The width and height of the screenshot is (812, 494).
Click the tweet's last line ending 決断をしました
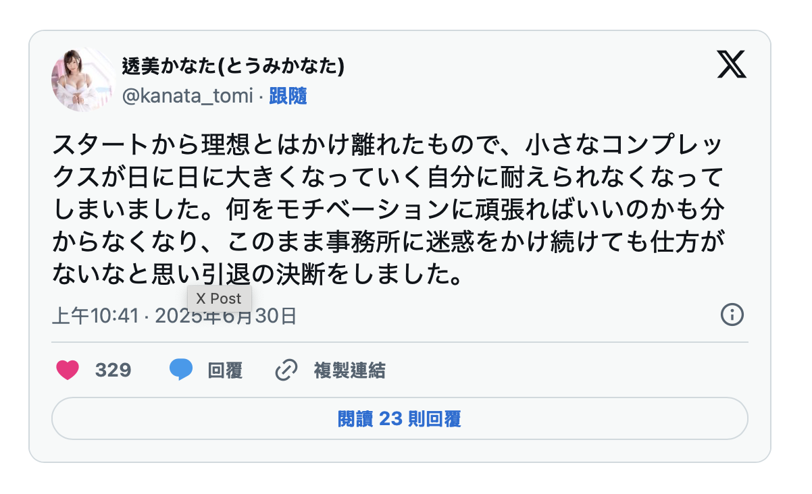click(258, 273)
